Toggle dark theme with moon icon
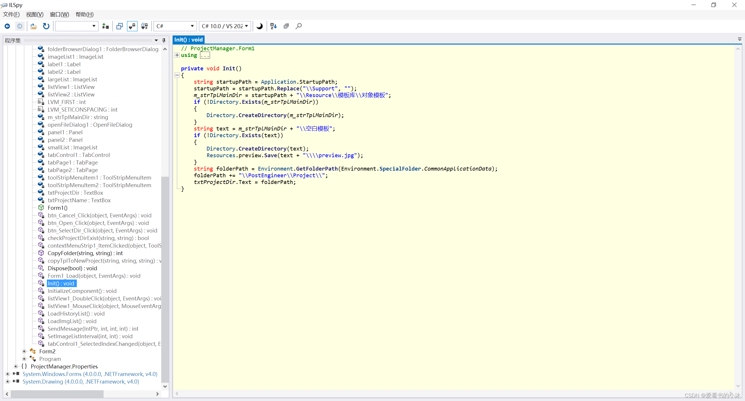Screen dimensions: 745x401 click(259, 26)
